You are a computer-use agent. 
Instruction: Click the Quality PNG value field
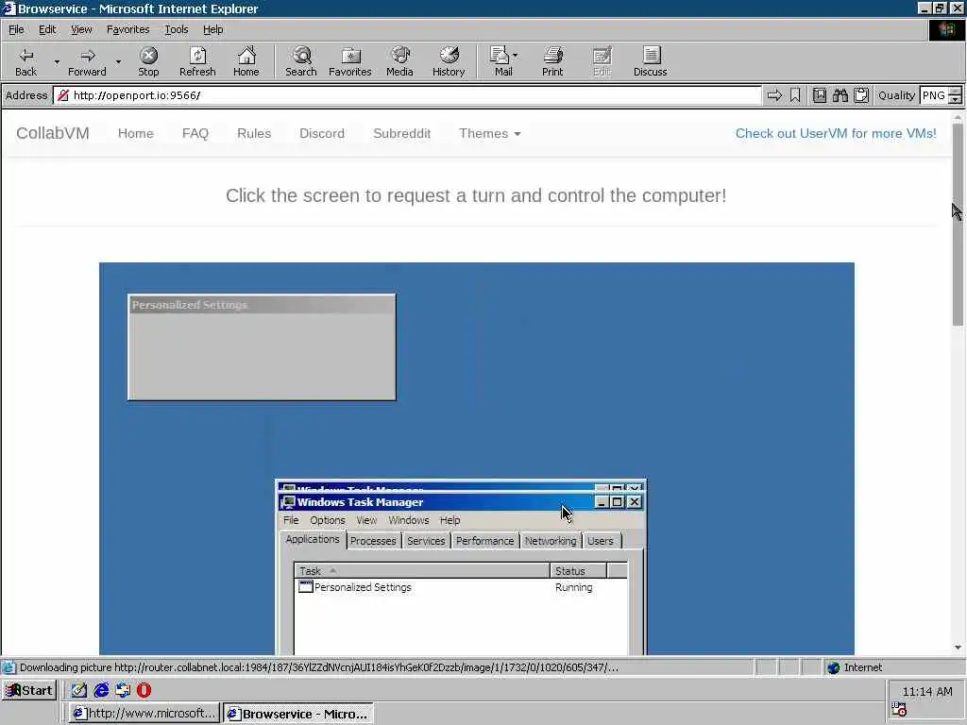click(933, 95)
